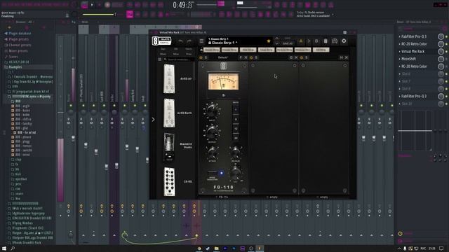
Task: Click the FL Studio play button
Action: click(92, 5)
